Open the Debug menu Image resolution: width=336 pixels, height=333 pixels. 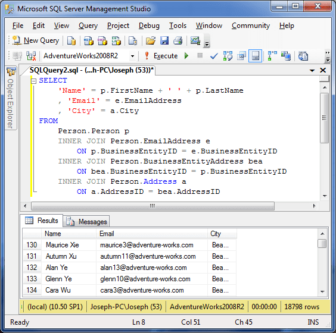149,26
